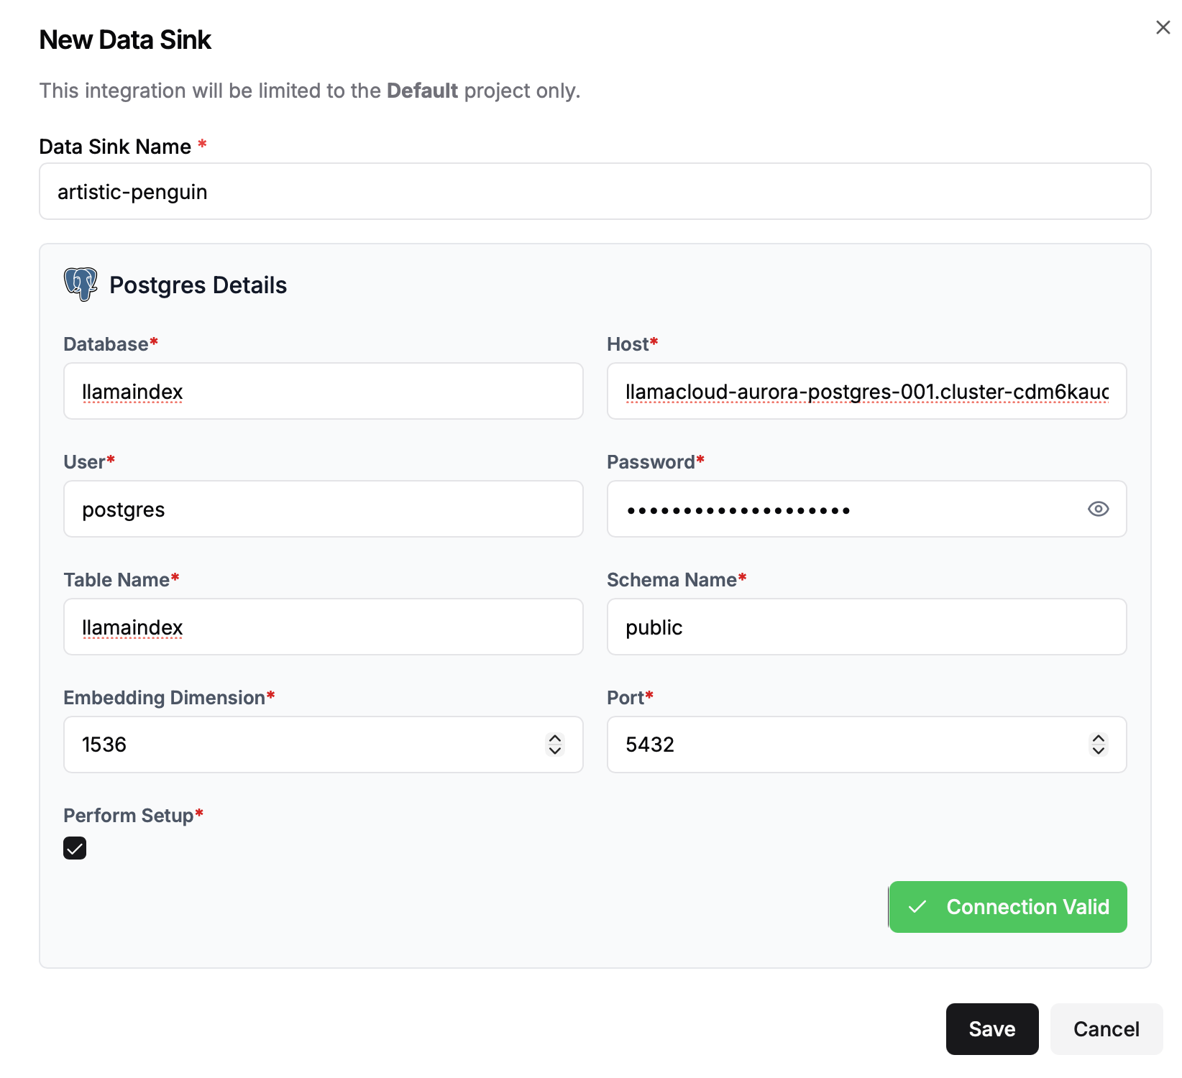This screenshot has width=1182, height=1078.
Task: Uncheck the Perform Setup checkbox
Action: [x=74, y=848]
